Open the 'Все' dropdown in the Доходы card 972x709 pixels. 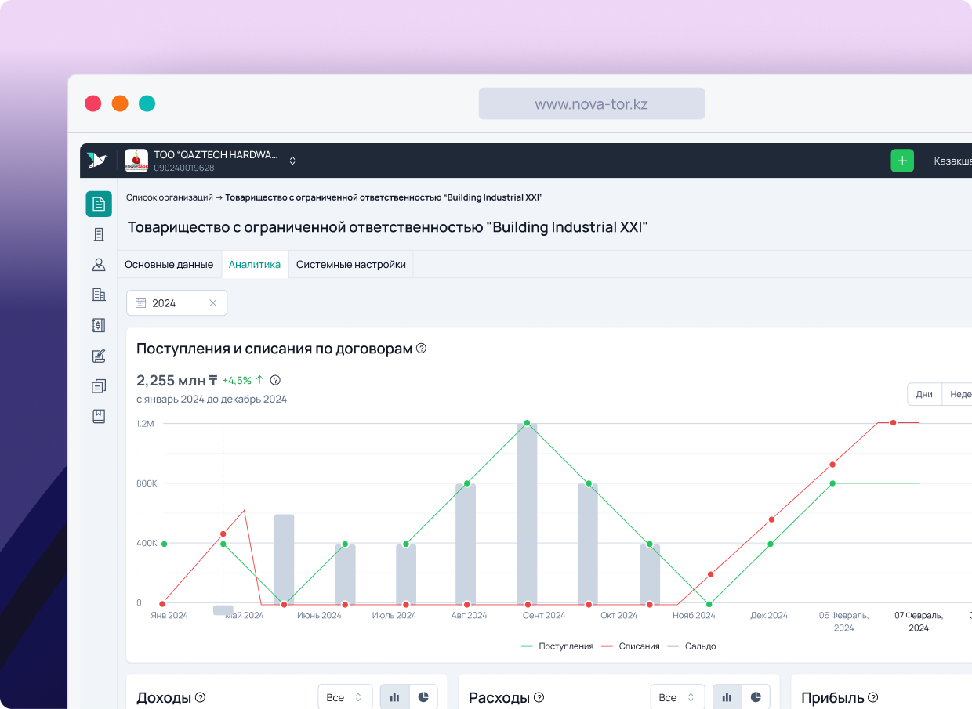344,697
